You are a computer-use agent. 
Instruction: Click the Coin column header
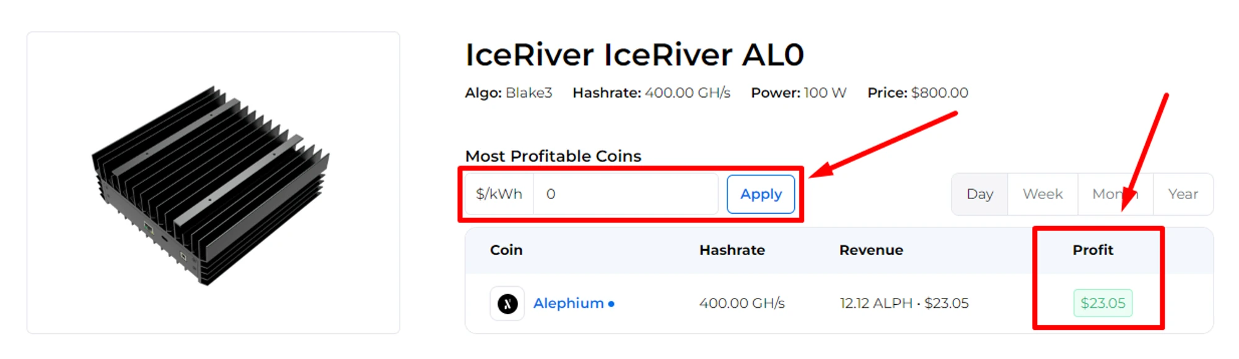click(506, 250)
